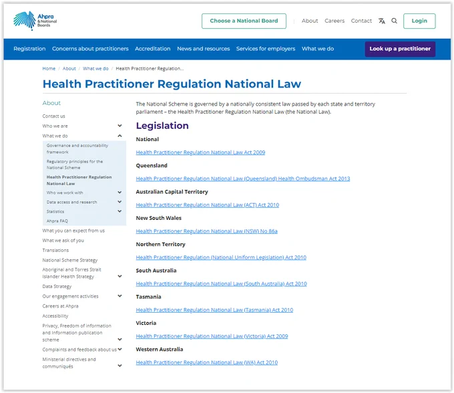Click the Queensland subheading

coord(152,166)
